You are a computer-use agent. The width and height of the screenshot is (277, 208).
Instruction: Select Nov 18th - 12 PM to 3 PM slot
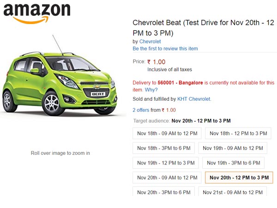coord(238,133)
